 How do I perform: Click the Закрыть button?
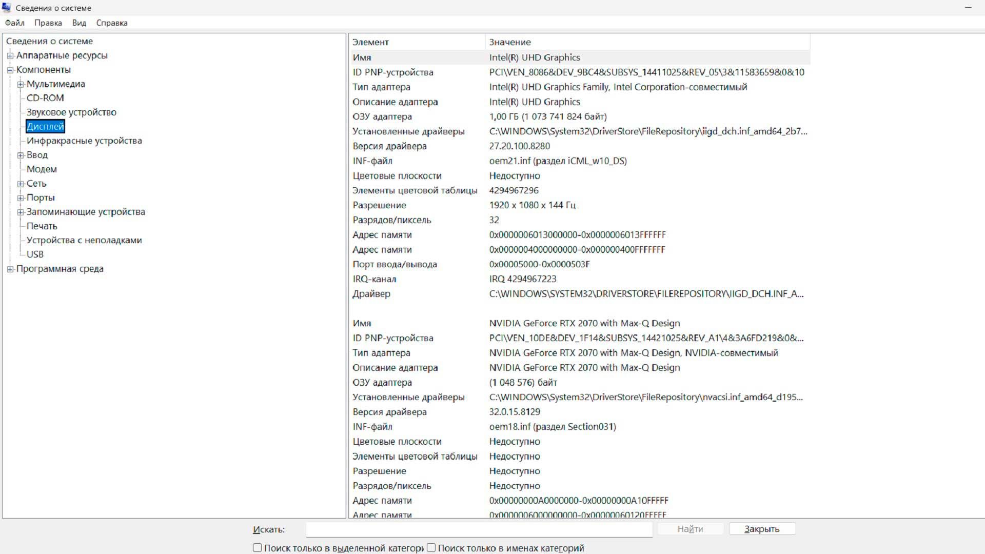coord(762,529)
